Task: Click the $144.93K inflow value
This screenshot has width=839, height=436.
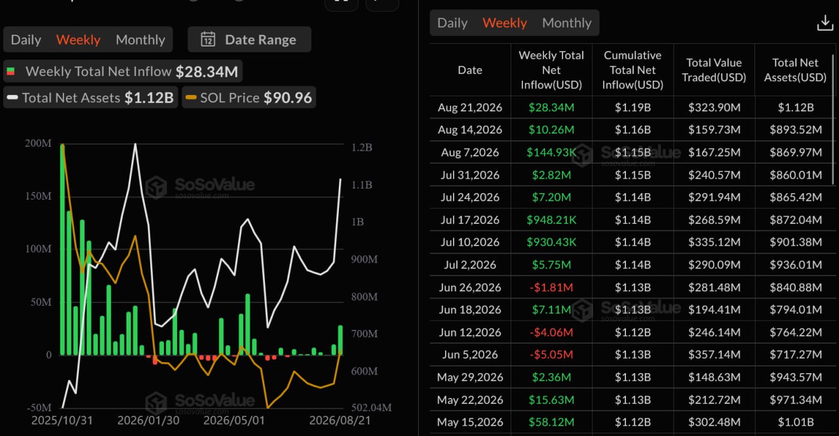Action: click(551, 153)
